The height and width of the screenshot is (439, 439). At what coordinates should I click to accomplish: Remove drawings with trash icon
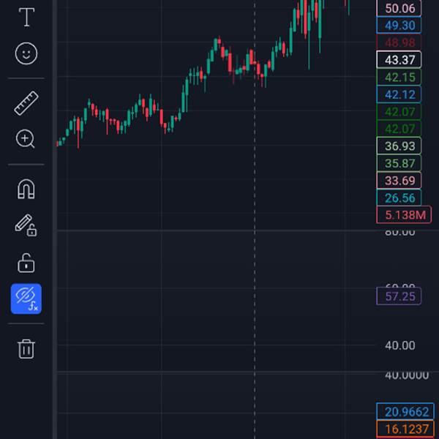point(26,349)
